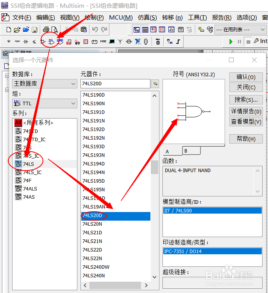Screen dimensions: 268x293
Task: Click the 帮助(H) button
Action: pos(246,139)
